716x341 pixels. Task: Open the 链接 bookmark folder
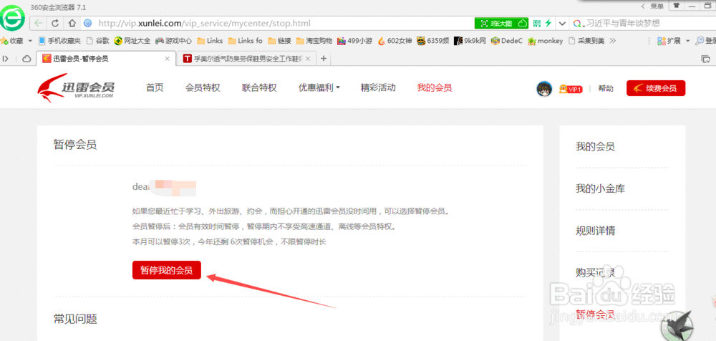click(279, 41)
